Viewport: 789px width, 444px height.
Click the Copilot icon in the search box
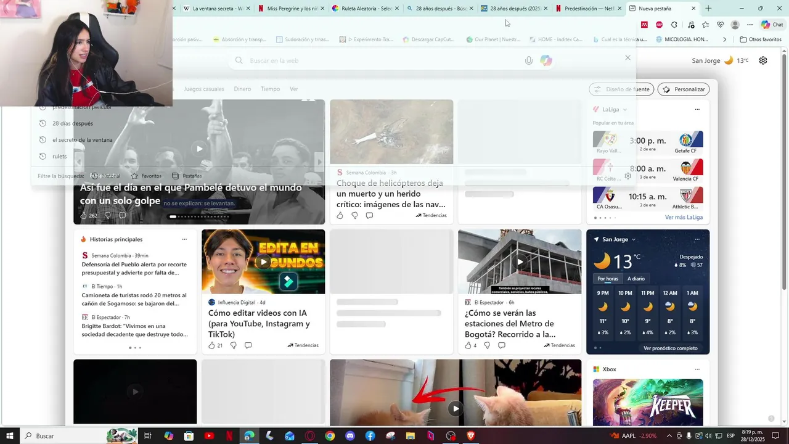546,60
